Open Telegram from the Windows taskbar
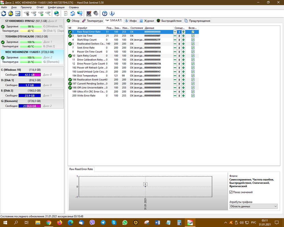This screenshot has height=227, width=284. point(103,222)
